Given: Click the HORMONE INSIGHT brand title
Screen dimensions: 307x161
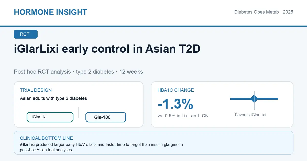Looking at the screenshot, I should click(50, 12).
